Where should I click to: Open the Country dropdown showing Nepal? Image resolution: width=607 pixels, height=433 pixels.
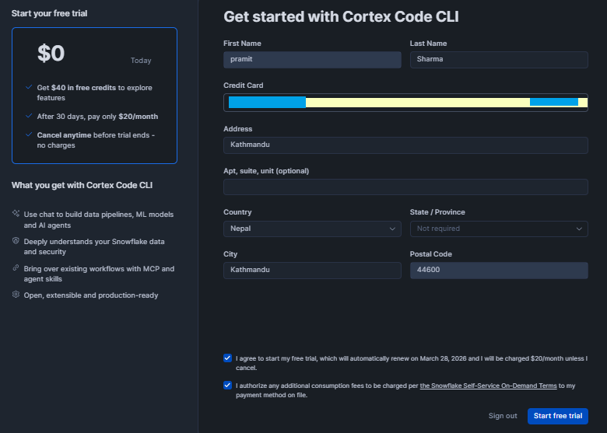pos(312,229)
